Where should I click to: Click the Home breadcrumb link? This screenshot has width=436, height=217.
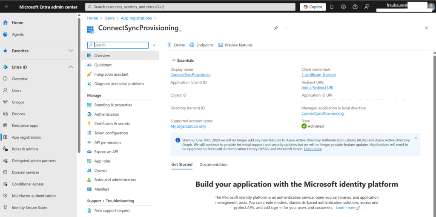coord(92,18)
